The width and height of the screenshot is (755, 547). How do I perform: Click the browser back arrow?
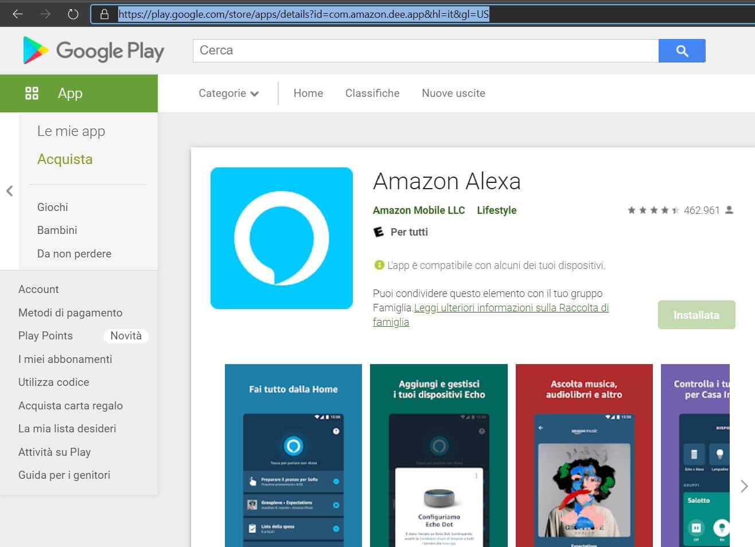[x=18, y=14]
